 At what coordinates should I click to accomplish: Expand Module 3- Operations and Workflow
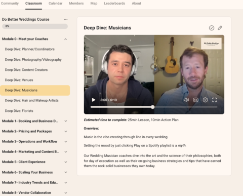66,142
